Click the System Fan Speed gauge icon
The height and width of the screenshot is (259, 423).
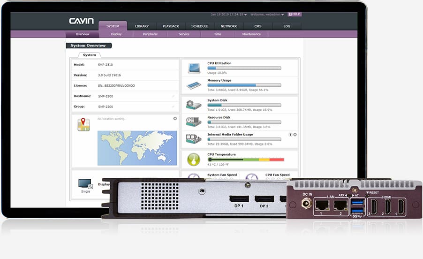tap(194, 175)
